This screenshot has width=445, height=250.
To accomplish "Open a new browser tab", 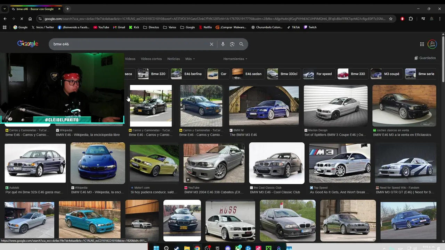I will click(x=67, y=9).
